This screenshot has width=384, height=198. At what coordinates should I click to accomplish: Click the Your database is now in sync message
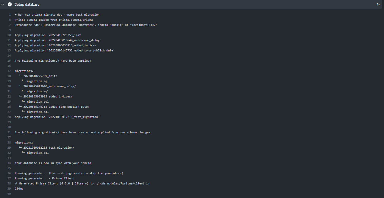(54, 163)
